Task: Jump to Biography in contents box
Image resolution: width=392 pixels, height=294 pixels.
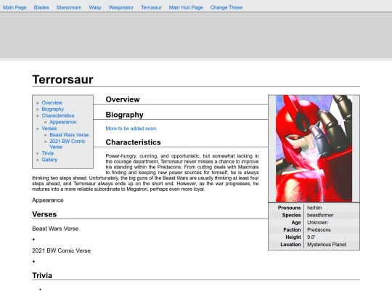Action: coord(53,109)
